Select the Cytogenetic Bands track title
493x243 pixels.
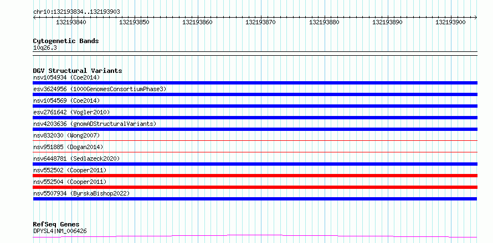pyautogui.click(x=66, y=41)
